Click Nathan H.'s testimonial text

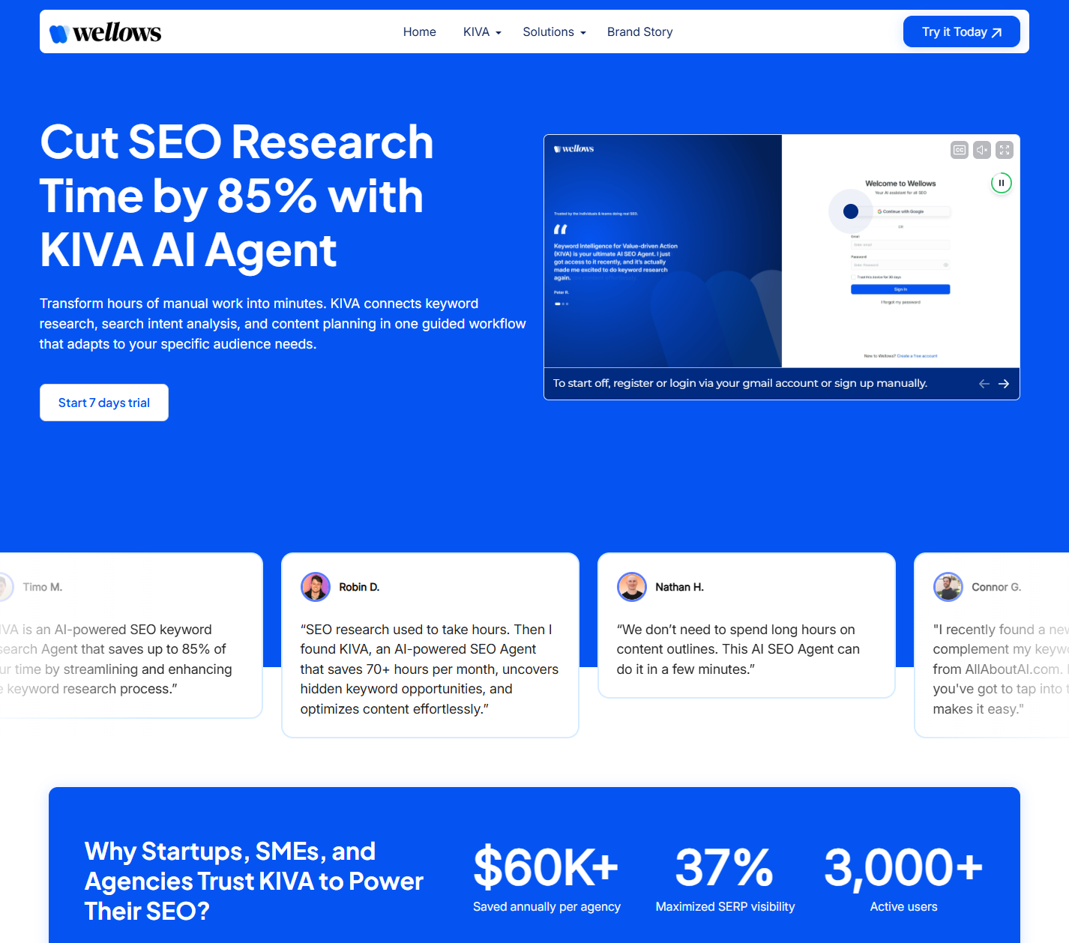pos(738,649)
